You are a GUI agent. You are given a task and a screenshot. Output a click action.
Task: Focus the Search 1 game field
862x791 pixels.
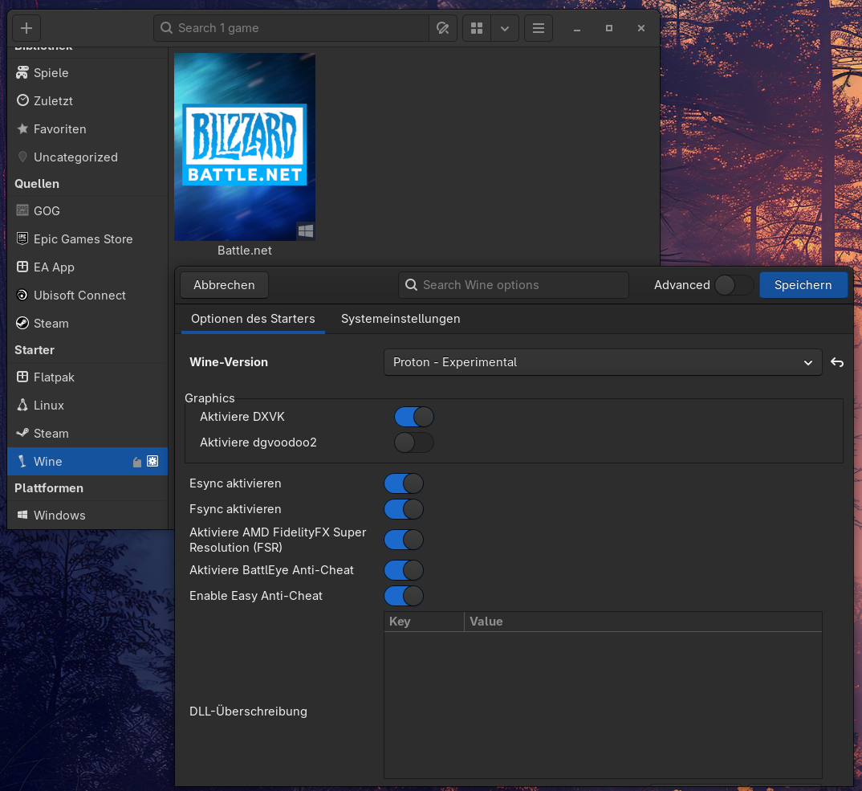[x=291, y=28]
